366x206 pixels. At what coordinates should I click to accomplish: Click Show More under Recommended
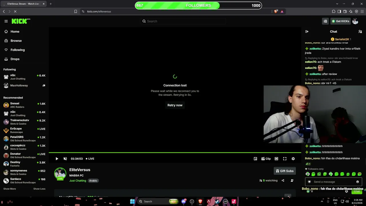coord(9,189)
